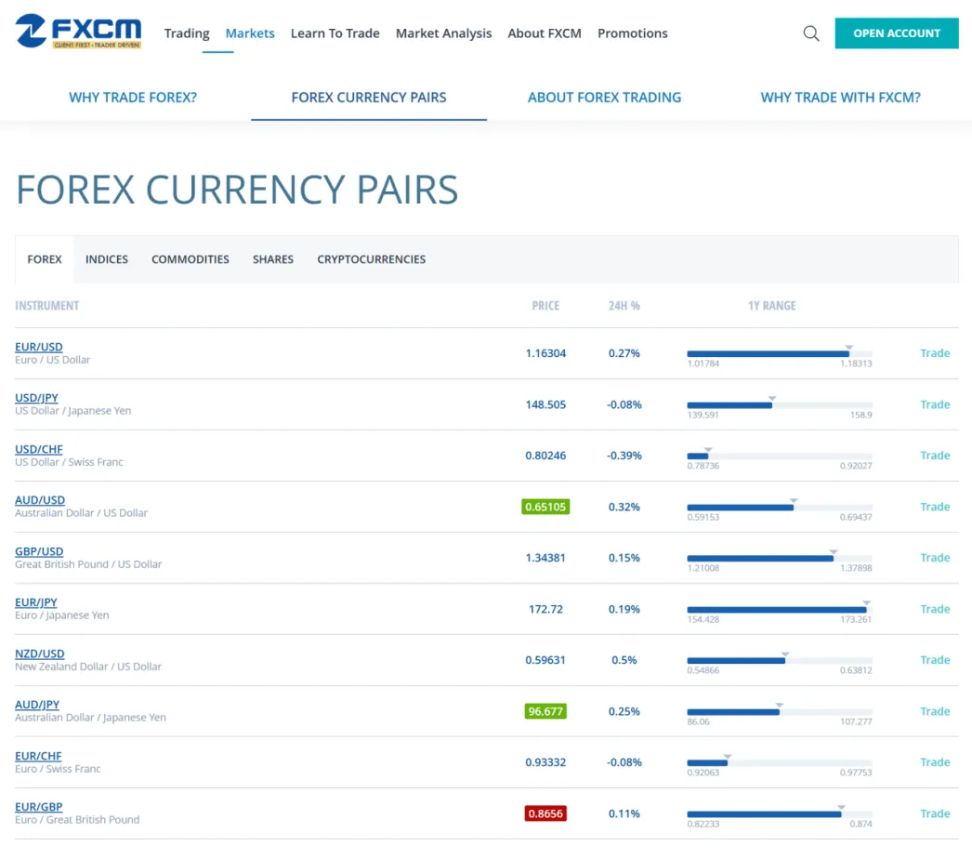The height and width of the screenshot is (859, 972).
Task: Click the EUR/USD 1Y range bar
Action: pos(780,353)
